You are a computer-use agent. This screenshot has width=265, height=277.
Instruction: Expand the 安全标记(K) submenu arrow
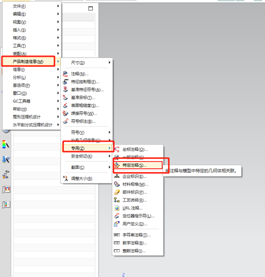pyautogui.click(x=110, y=156)
